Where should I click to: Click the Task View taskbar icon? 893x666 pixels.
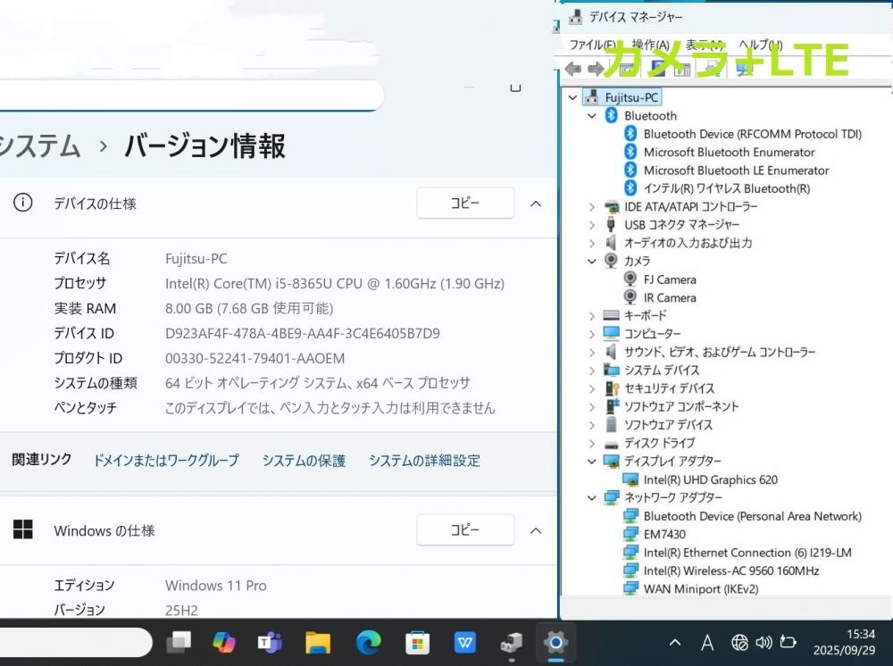(x=179, y=642)
